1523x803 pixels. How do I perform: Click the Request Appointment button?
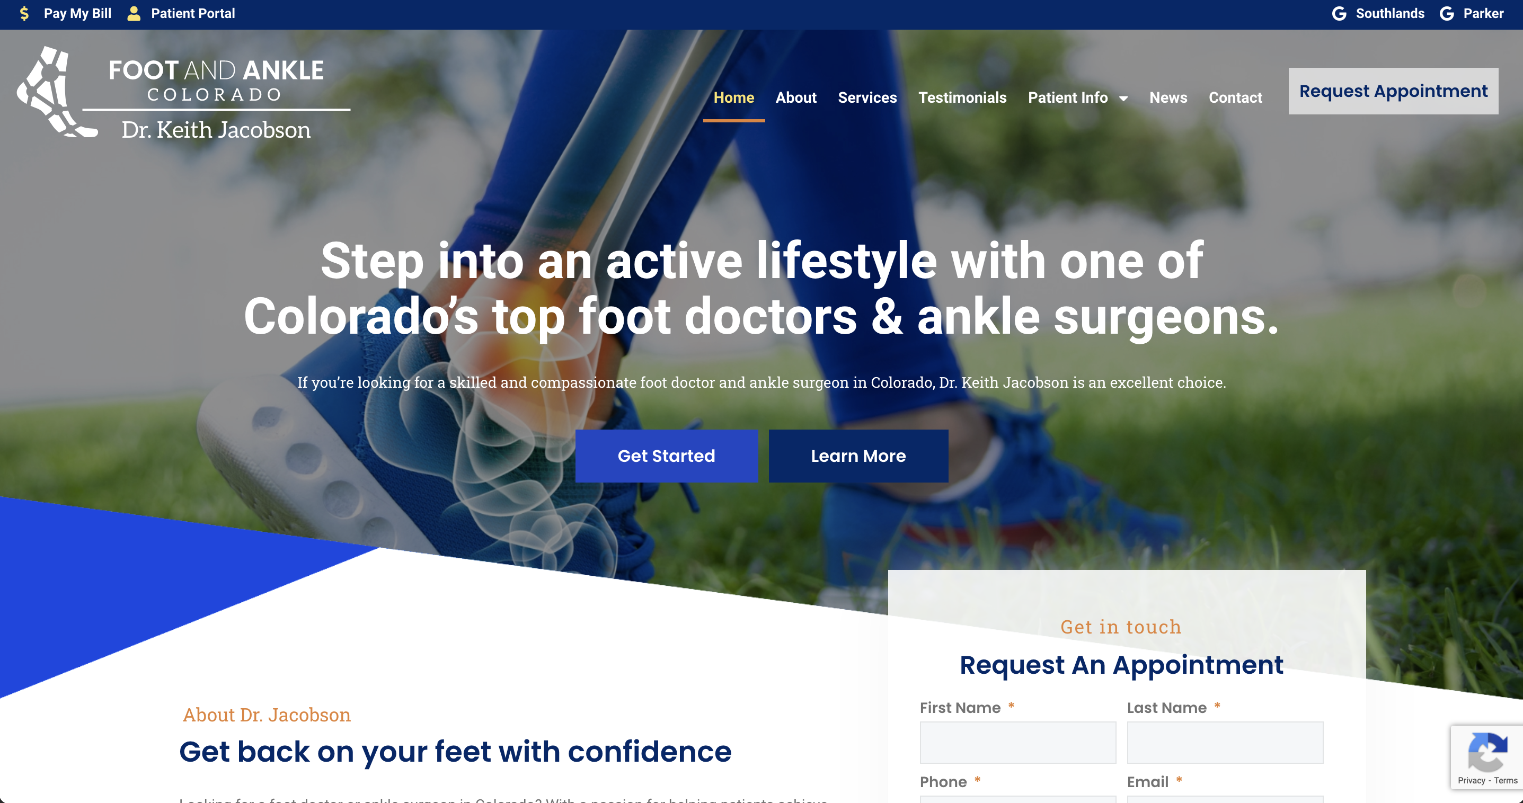click(1394, 91)
